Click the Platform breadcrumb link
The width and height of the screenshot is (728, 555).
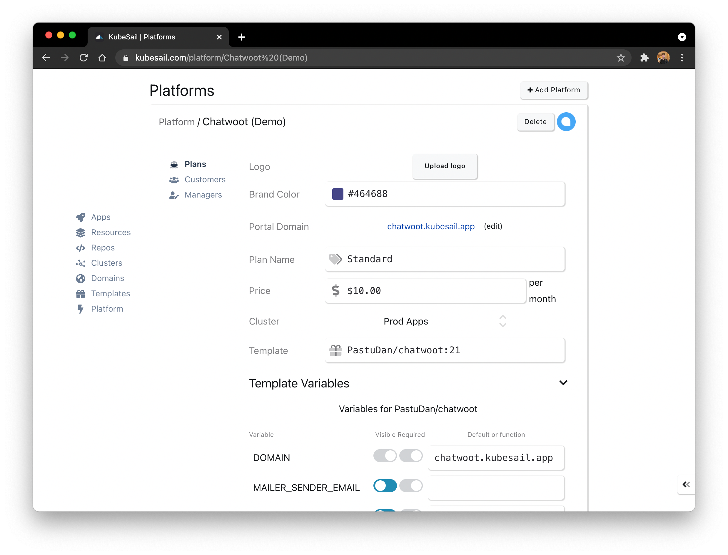coord(176,122)
